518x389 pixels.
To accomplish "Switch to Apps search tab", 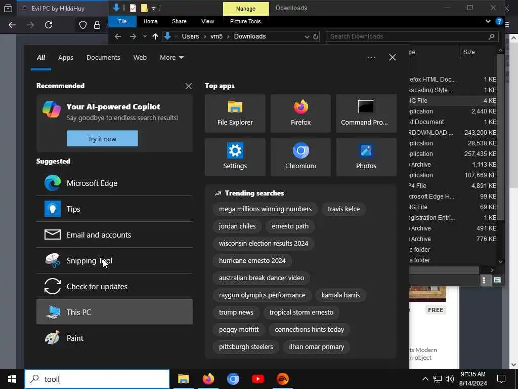I will [x=65, y=58].
